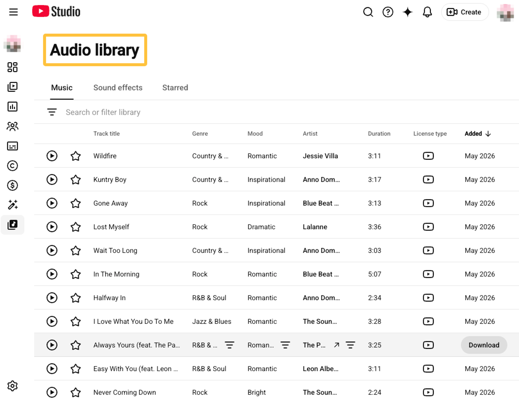The width and height of the screenshot is (519, 400).
Task: Star the Wait Too Long track
Action: [x=76, y=250]
